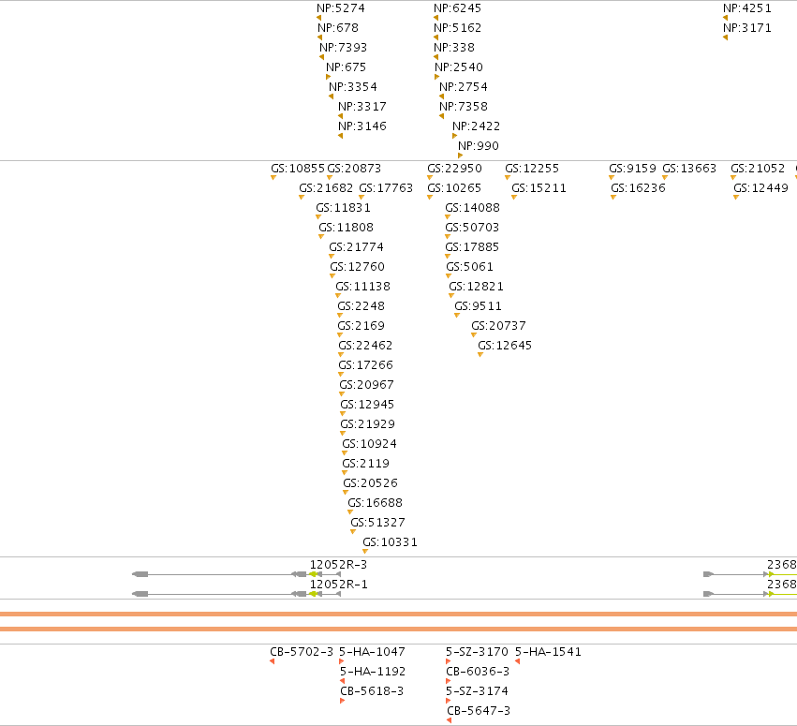The width and height of the screenshot is (797, 726).
Task: Select the NP:3146 feature
Action: click(x=362, y=126)
